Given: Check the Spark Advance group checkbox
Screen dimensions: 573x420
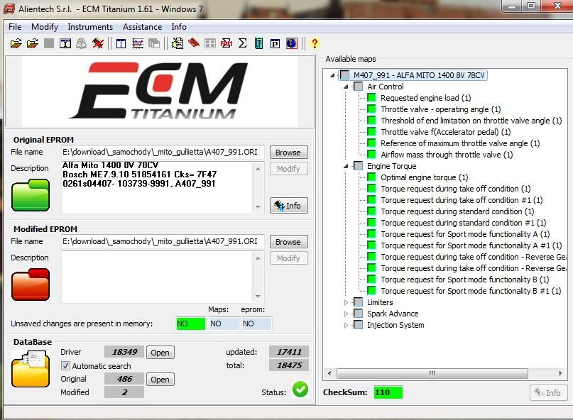Looking at the screenshot, I should tap(358, 314).
